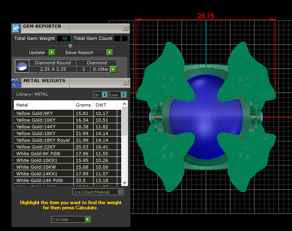Click the Total Gem Weight value field
This screenshot has width=292, height=231.
coord(63,39)
